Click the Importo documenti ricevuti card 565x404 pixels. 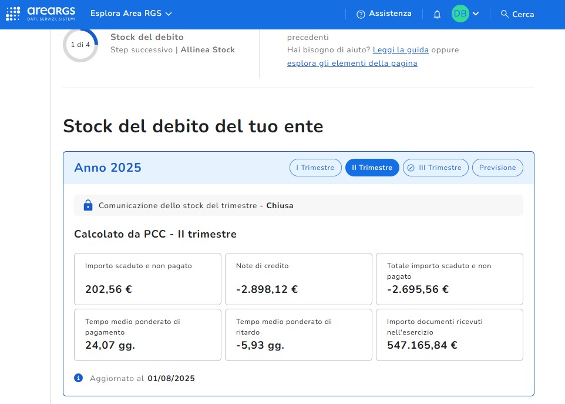(449, 335)
